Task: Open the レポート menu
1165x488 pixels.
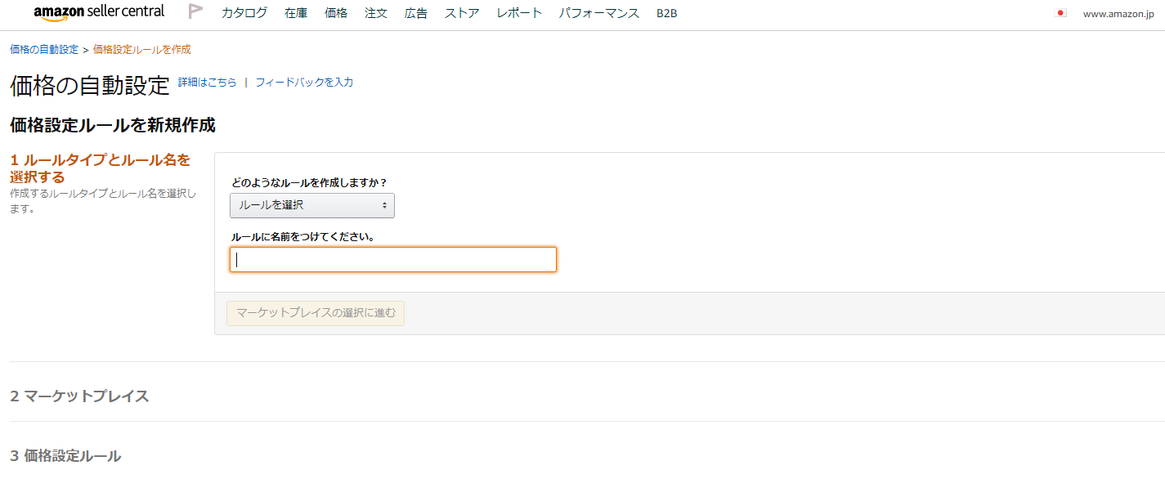Action: pyautogui.click(x=519, y=13)
